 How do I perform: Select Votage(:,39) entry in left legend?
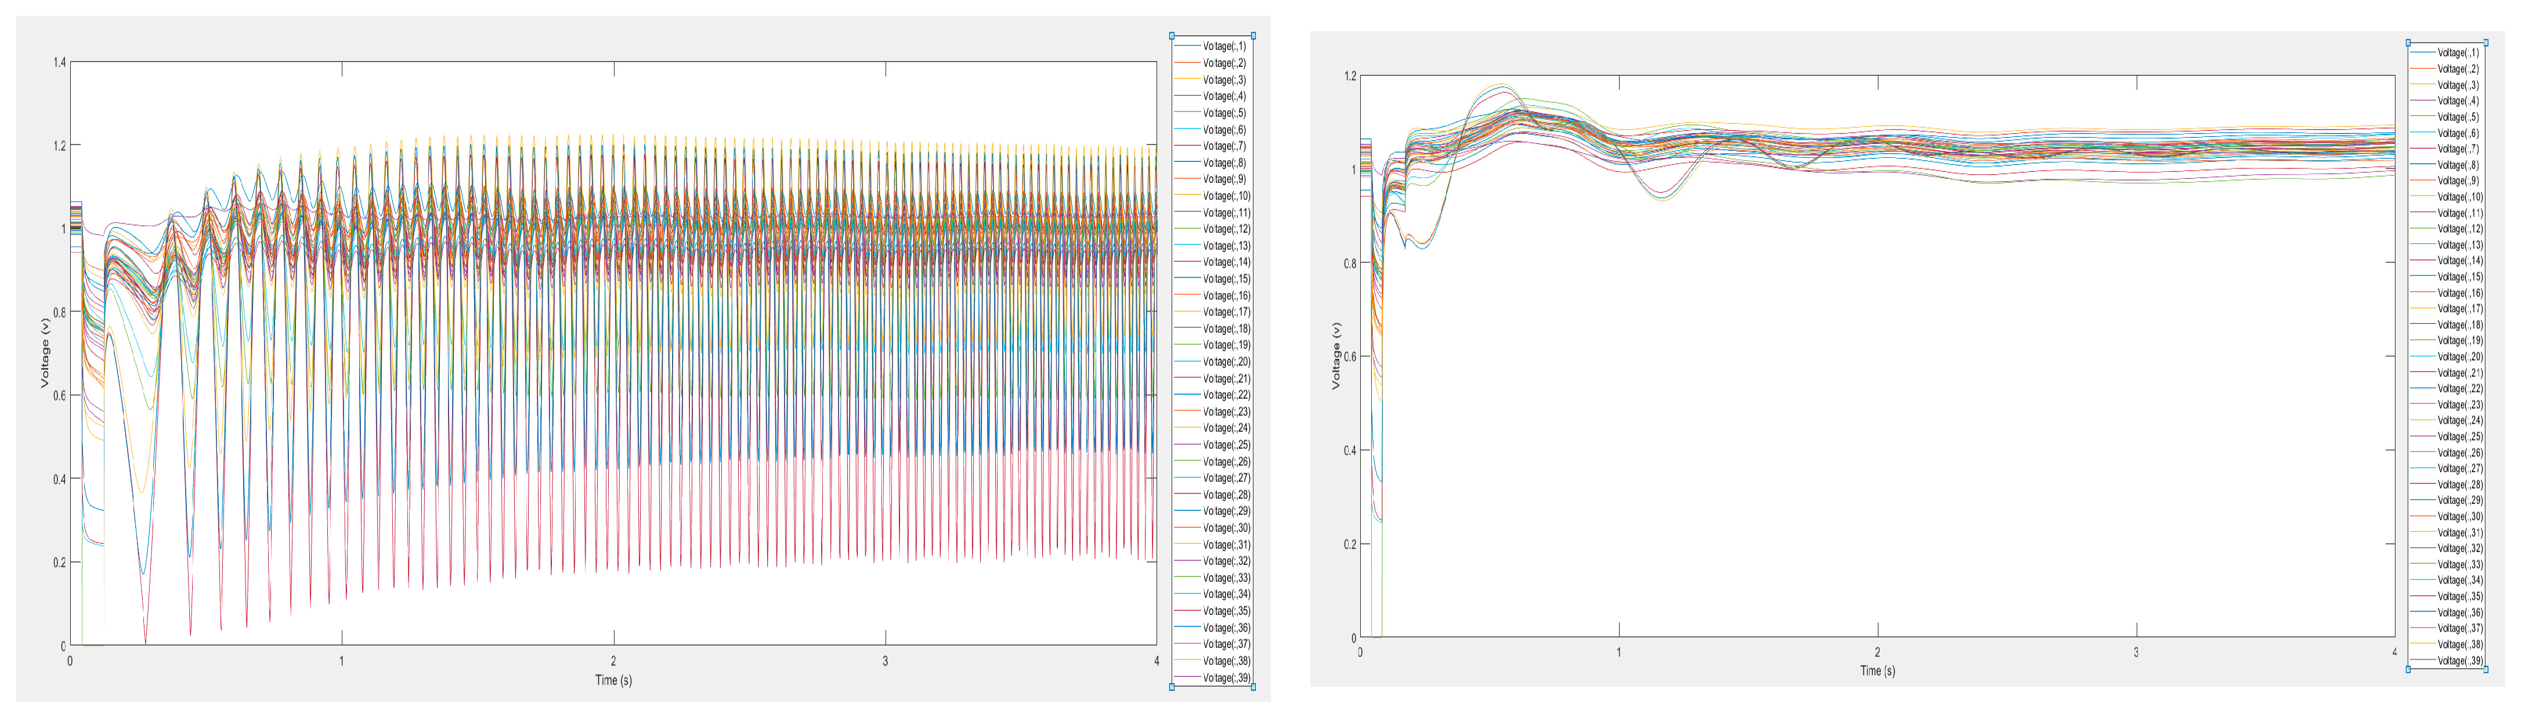(x=1226, y=678)
